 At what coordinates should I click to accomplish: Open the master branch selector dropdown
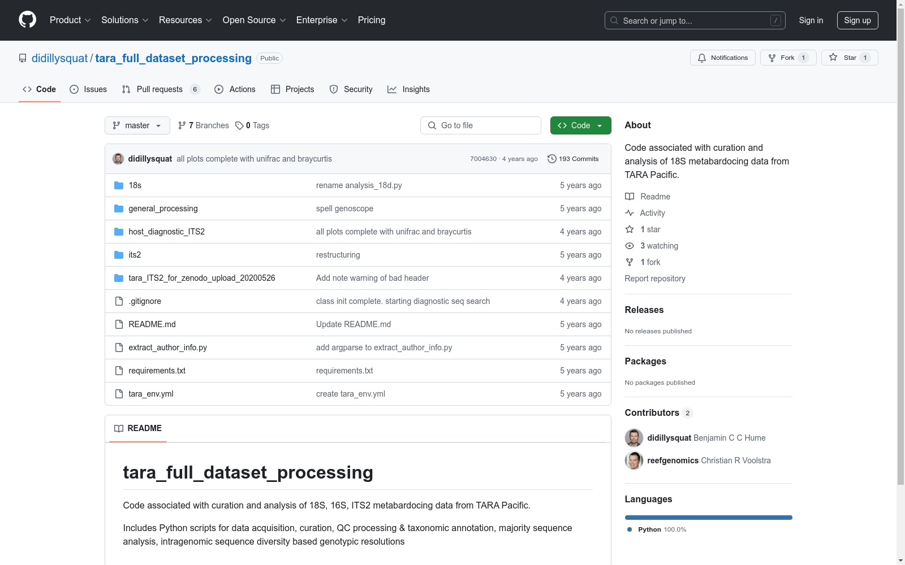click(x=137, y=125)
